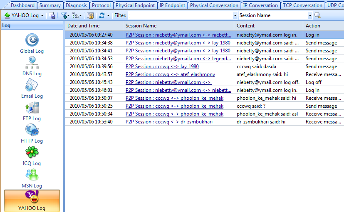Open P2P session link at 10:34:38

click(x=178, y=43)
